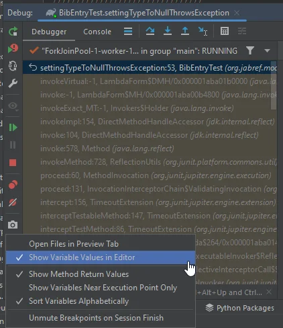Select frame proceed:60, MethodInvocation
The height and width of the screenshot is (328, 283).
pos(150,175)
